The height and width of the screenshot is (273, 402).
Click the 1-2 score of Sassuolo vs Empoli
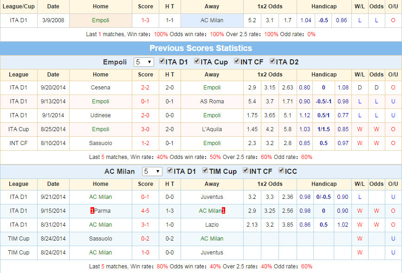145,143
